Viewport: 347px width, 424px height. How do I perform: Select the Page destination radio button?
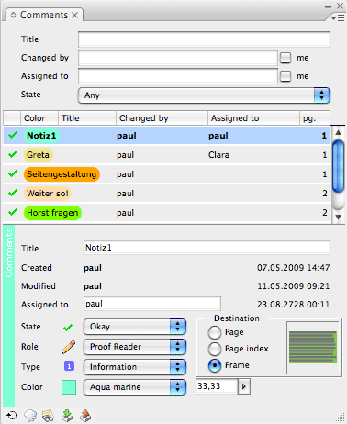[215, 332]
